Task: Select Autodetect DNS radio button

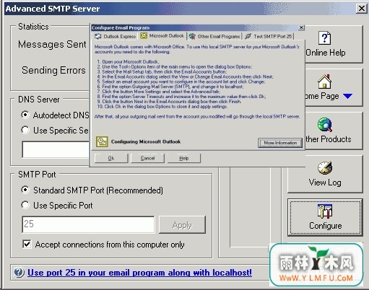Action: (25, 115)
